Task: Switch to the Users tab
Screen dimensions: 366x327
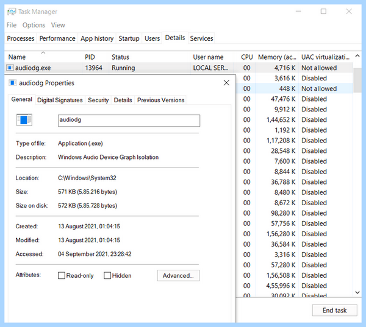Action: click(x=152, y=38)
